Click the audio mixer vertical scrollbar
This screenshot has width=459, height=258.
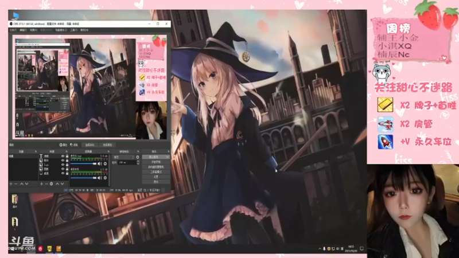[x=110, y=170]
